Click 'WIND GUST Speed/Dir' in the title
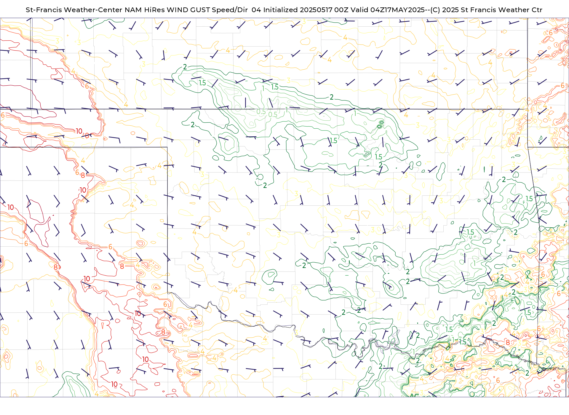The image size is (569, 415). coord(207,10)
